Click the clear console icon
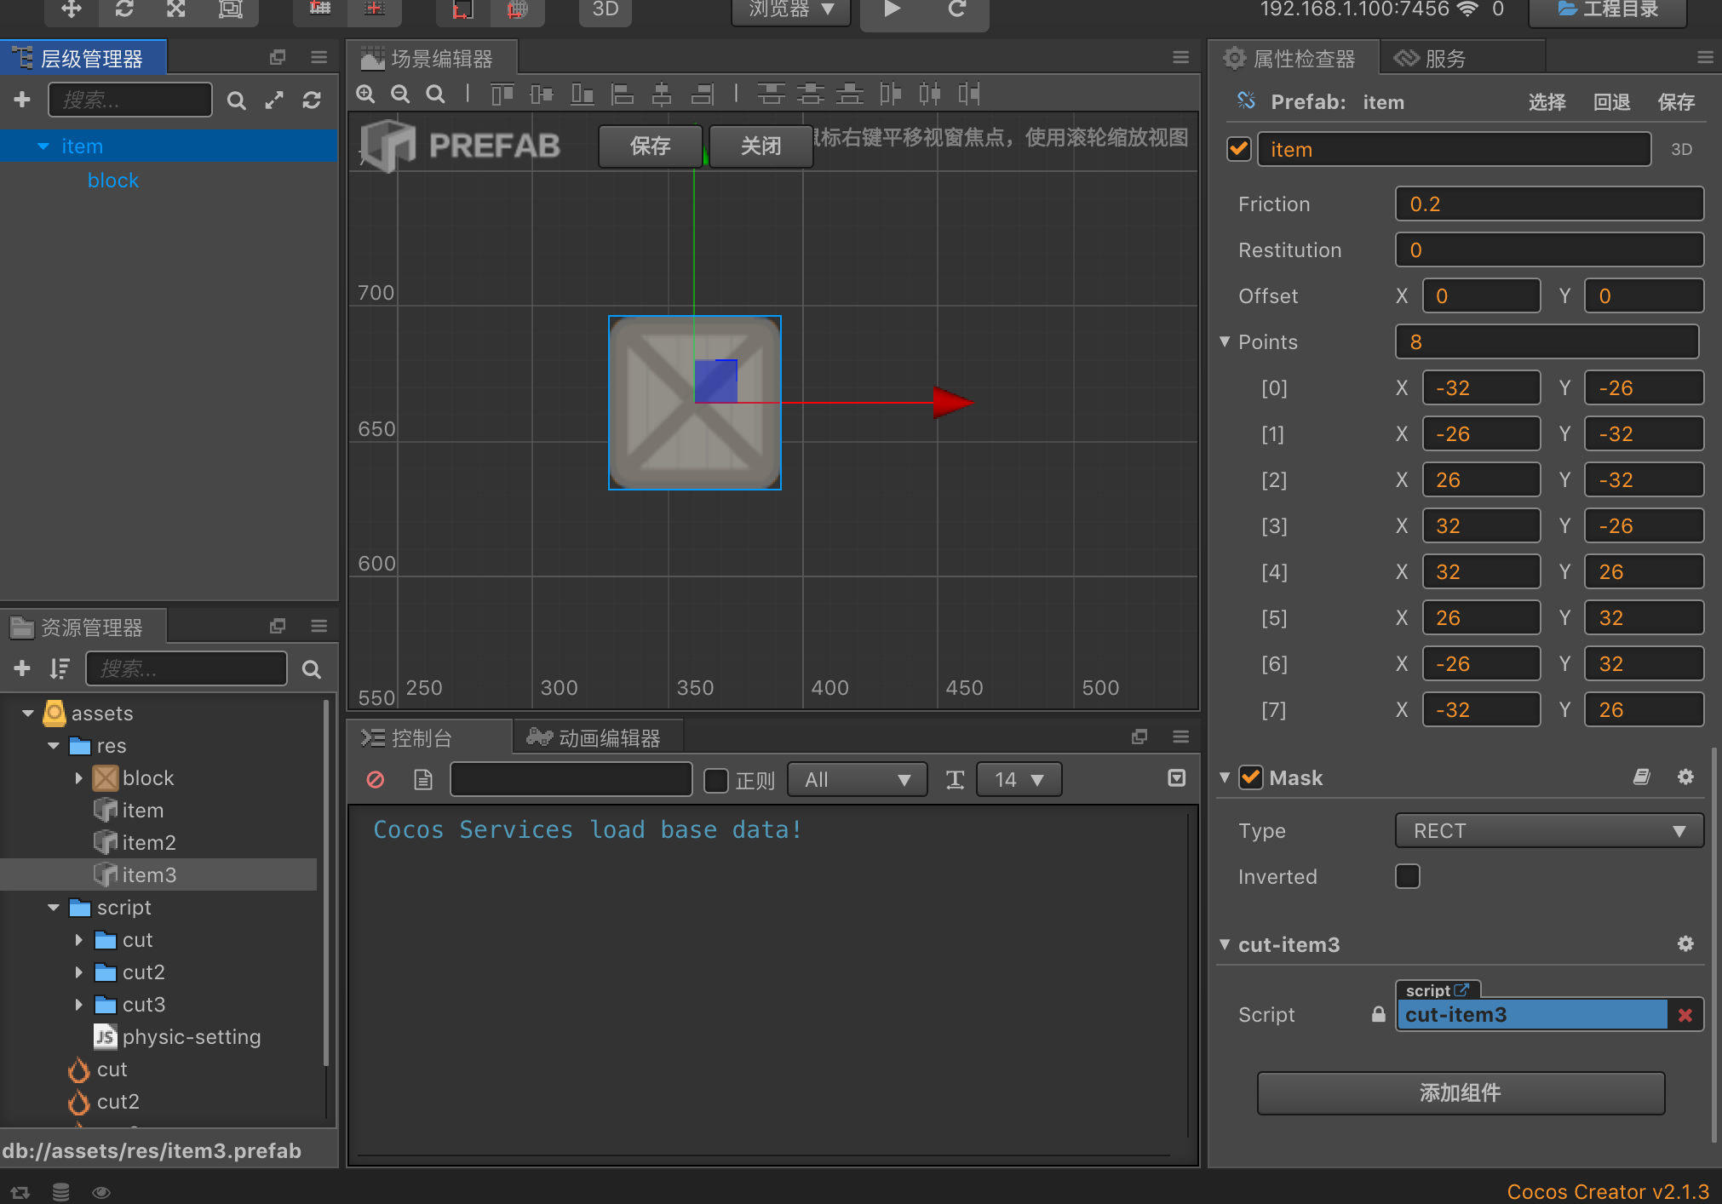This screenshot has width=1722, height=1204. coord(376,779)
